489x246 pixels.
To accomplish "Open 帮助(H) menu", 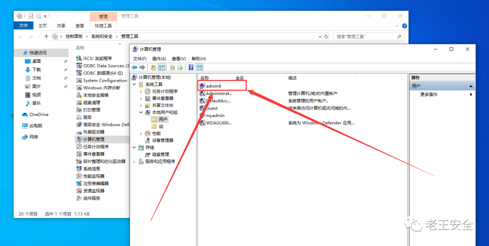I will 199,59.
